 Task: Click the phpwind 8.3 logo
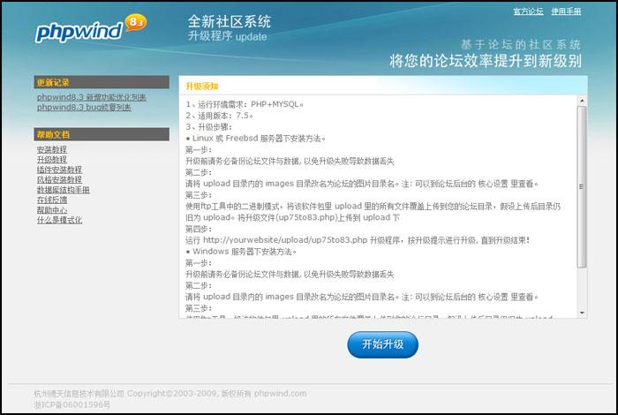[91, 28]
